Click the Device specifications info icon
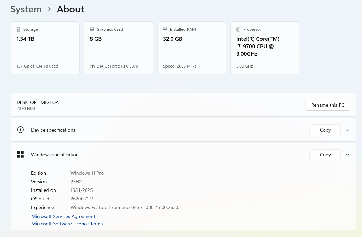This screenshot has height=237, width=362. [x=20, y=130]
